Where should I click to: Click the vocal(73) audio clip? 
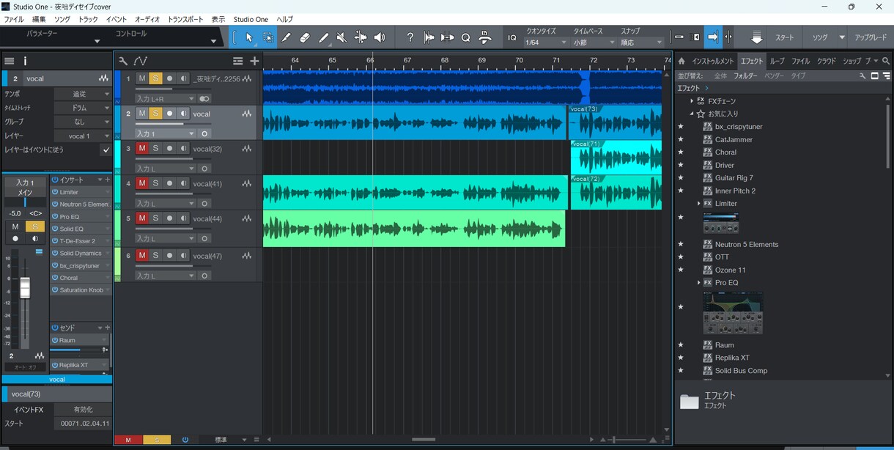tap(615, 122)
